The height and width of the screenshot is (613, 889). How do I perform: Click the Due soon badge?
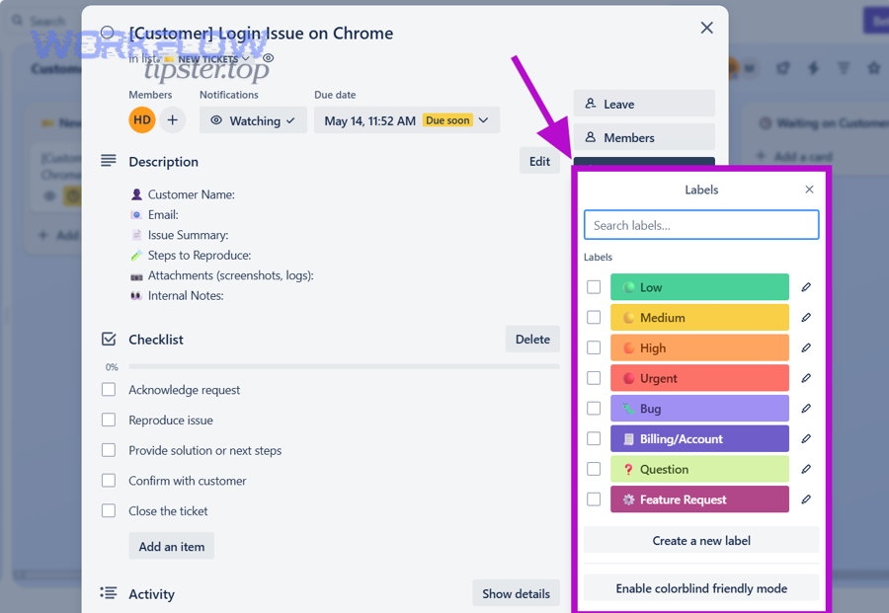coord(447,120)
